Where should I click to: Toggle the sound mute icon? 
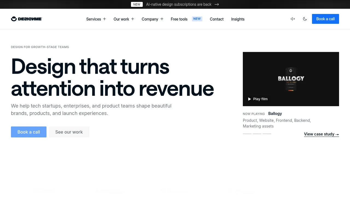pyautogui.click(x=293, y=19)
